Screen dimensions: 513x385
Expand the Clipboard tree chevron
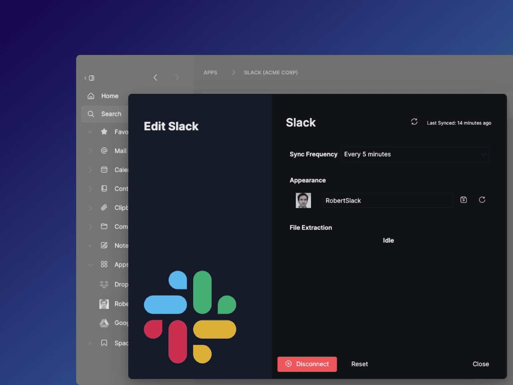tap(91, 207)
